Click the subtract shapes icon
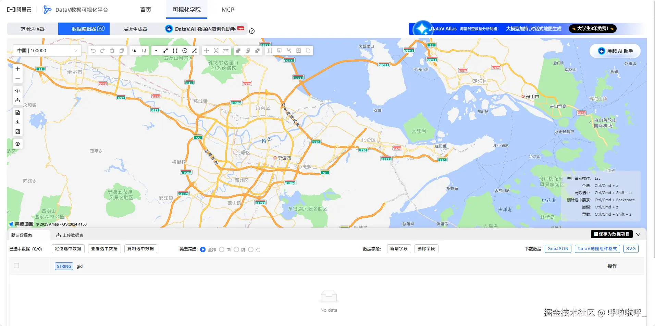This screenshot has width=655, height=326. click(x=257, y=51)
